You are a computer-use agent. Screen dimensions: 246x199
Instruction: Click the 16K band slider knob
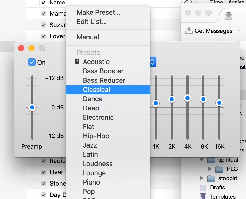pos(219,103)
